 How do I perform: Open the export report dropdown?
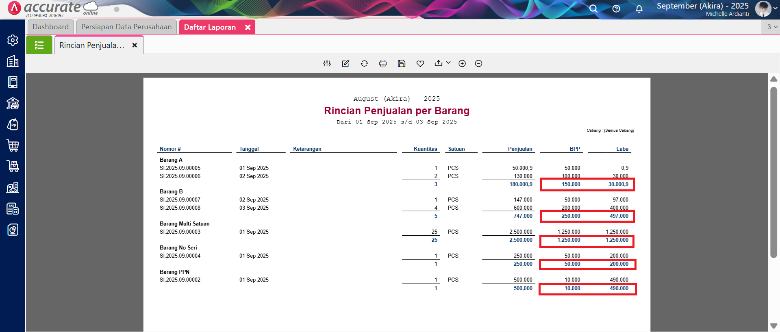point(442,63)
